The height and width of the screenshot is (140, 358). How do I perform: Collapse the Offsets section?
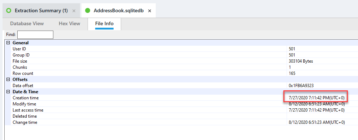pyautogui.click(x=8, y=79)
